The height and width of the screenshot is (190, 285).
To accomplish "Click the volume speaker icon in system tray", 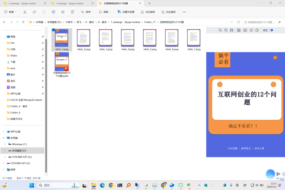I will click(x=257, y=185).
